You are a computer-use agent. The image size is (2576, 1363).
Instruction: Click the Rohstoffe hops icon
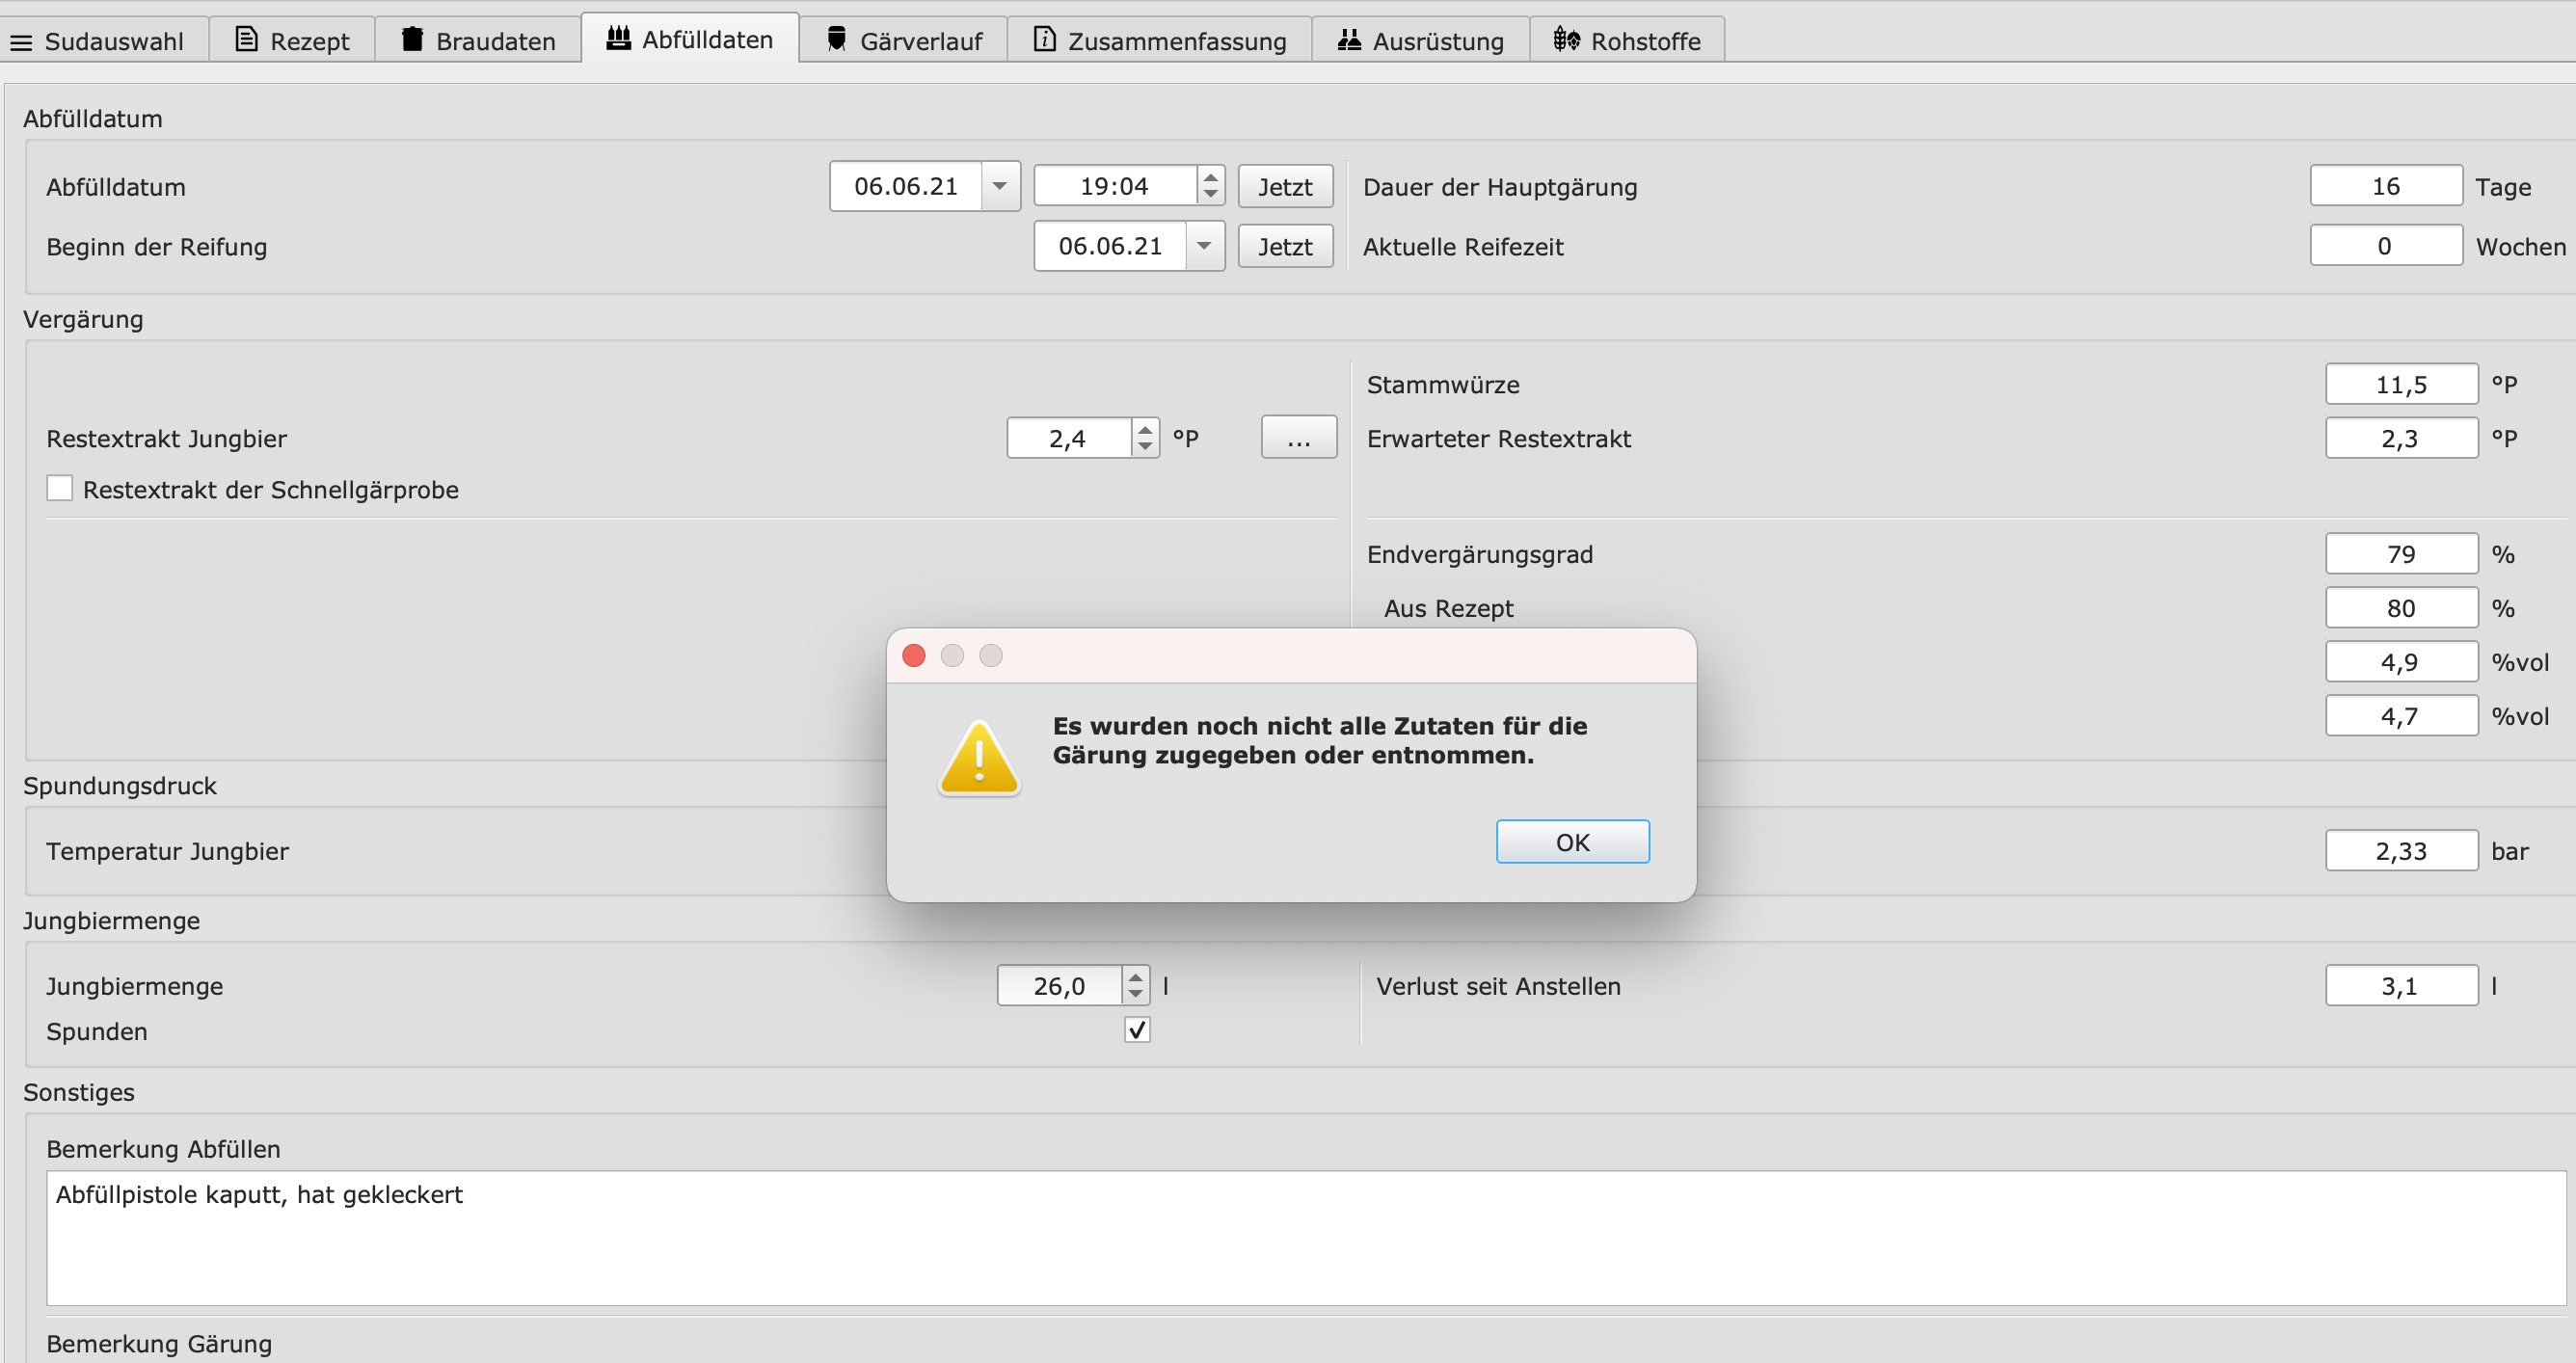point(1566,40)
